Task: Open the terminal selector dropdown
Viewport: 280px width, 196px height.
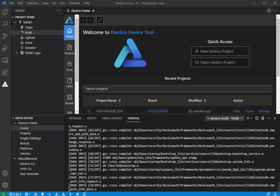Action: pyautogui.click(x=225, y=118)
